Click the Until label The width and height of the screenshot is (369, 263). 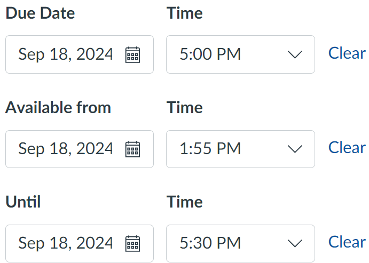[x=23, y=202]
